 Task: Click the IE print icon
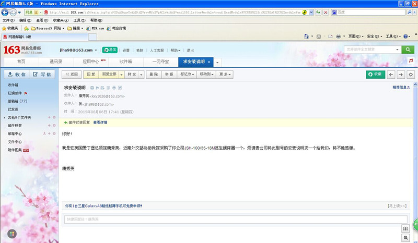tap(339, 37)
